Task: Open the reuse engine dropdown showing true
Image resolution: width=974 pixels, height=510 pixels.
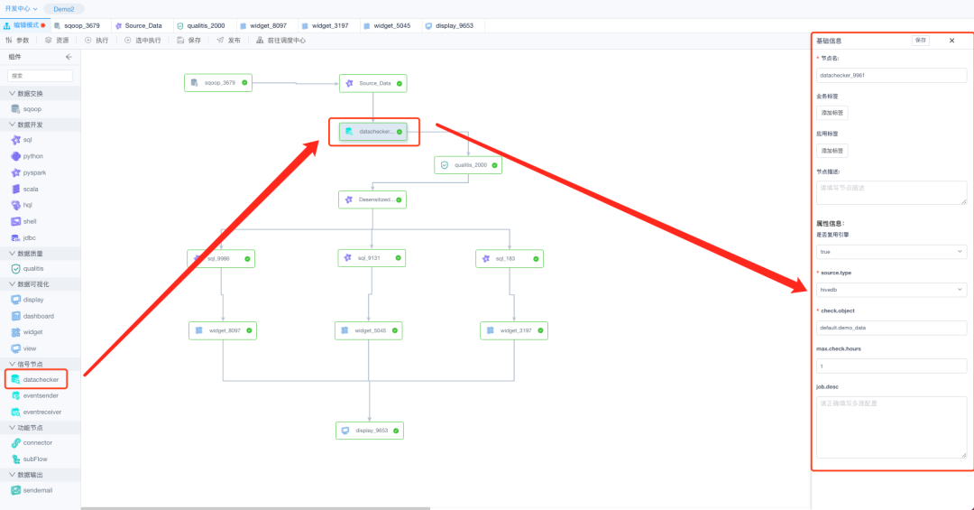Action: 891,252
